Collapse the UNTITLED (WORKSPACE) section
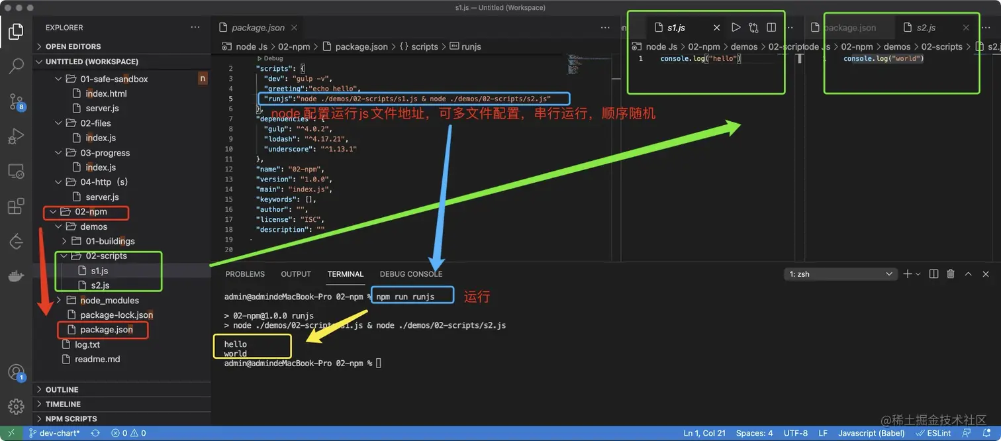Viewport: 1001px width, 441px height. 122,62
